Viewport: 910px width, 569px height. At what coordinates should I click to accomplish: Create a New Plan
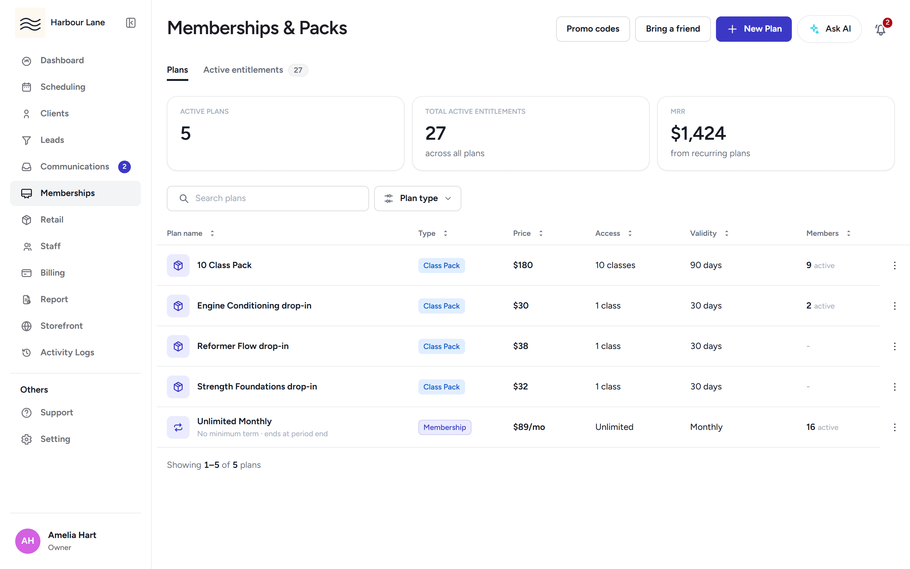[754, 29]
